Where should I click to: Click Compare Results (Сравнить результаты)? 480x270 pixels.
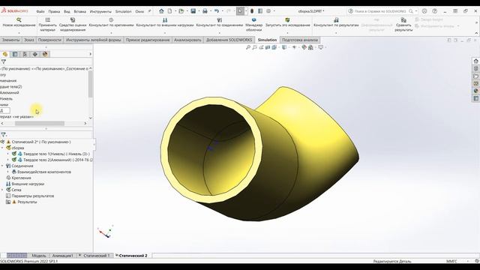coord(403,25)
